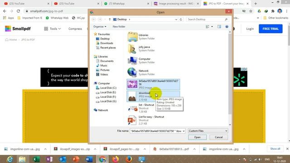Viewport: 290px width, 163px height.
Task: Open the WhatsApp Web bookmark
Action: (x=57, y=18)
